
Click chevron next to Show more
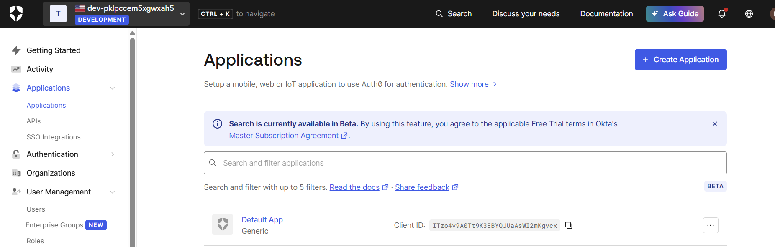[495, 84]
